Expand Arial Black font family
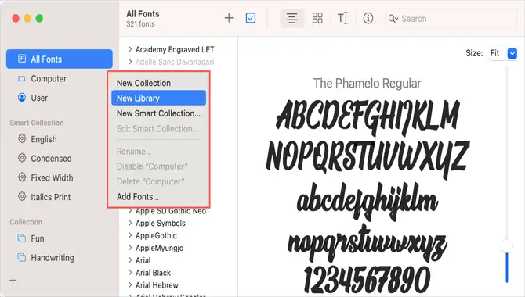 click(x=130, y=273)
